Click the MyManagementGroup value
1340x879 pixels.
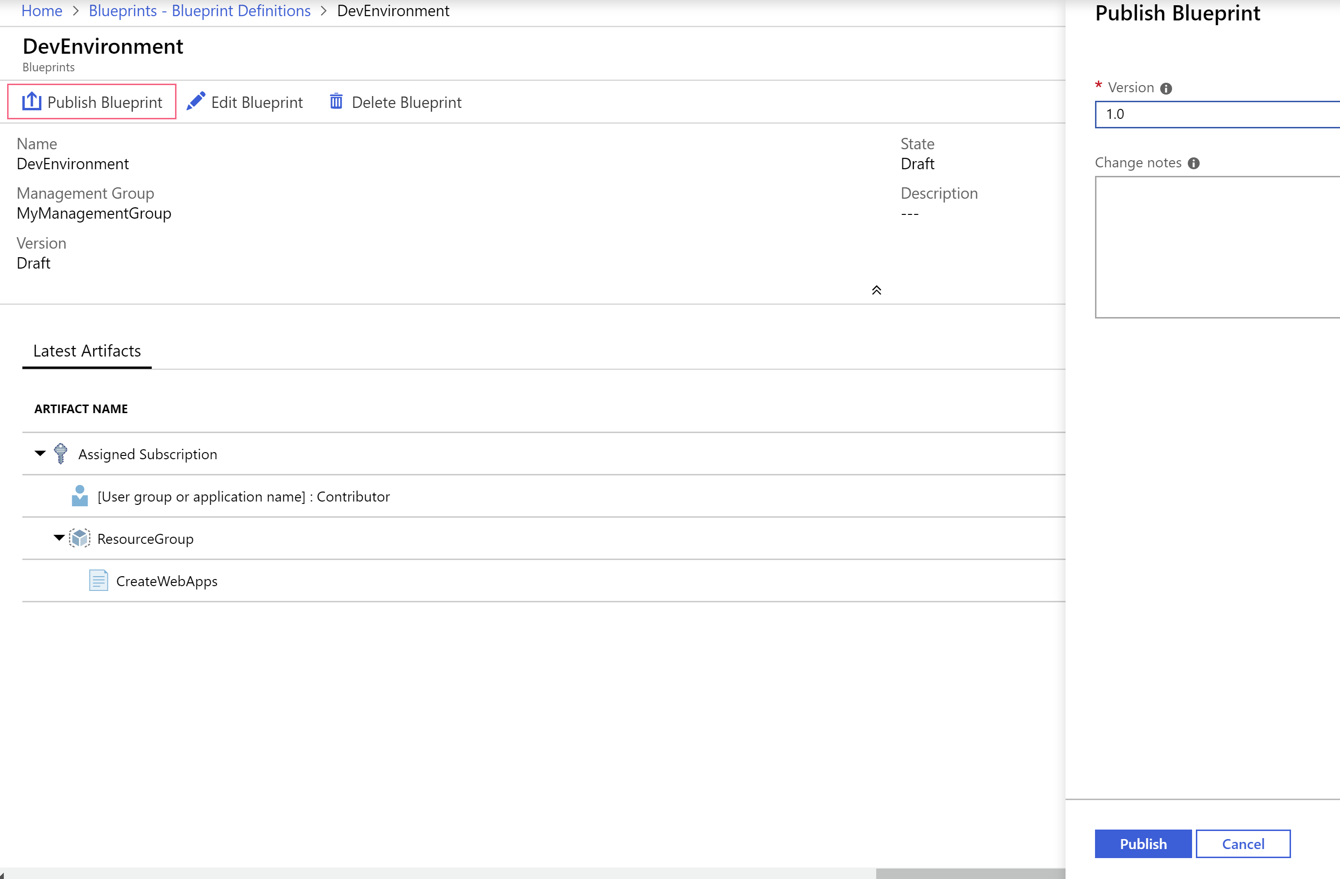point(94,213)
